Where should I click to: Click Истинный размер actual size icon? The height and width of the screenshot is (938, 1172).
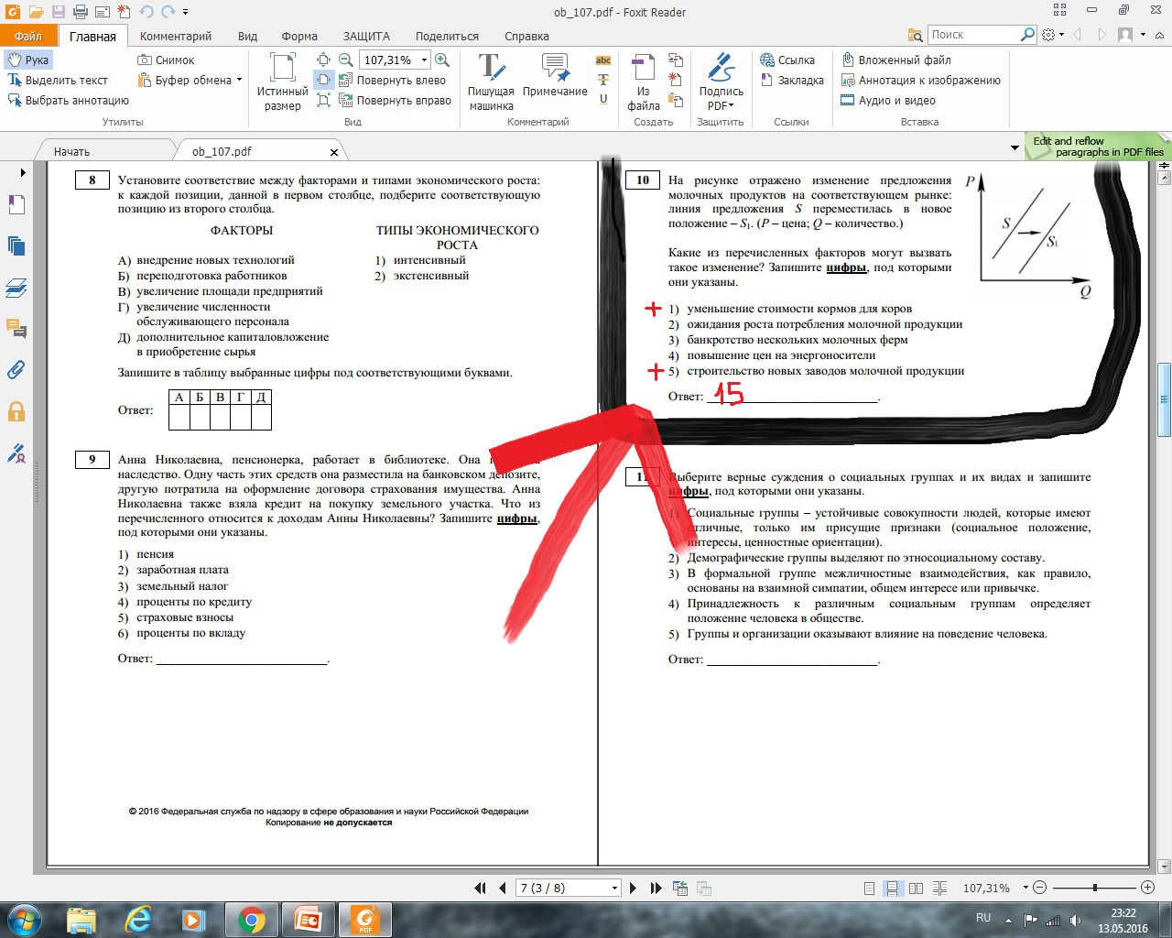tap(282, 82)
